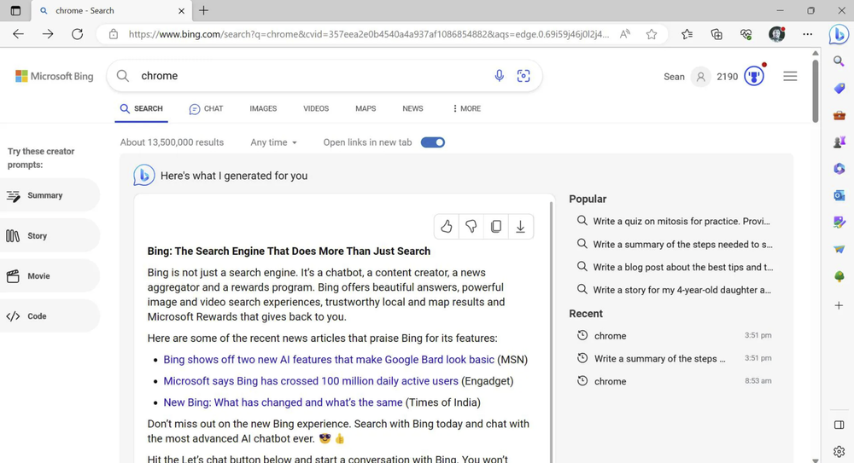Open recent chrome search from 8:53 am
This screenshot has height=463, width=854.
[x=675, y=381]
